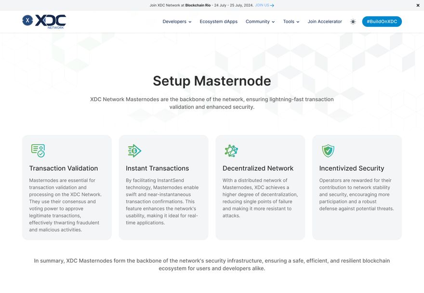Click the Transaction Validation card icon
The width and height of the screenshot is (424, 293).
38,151
